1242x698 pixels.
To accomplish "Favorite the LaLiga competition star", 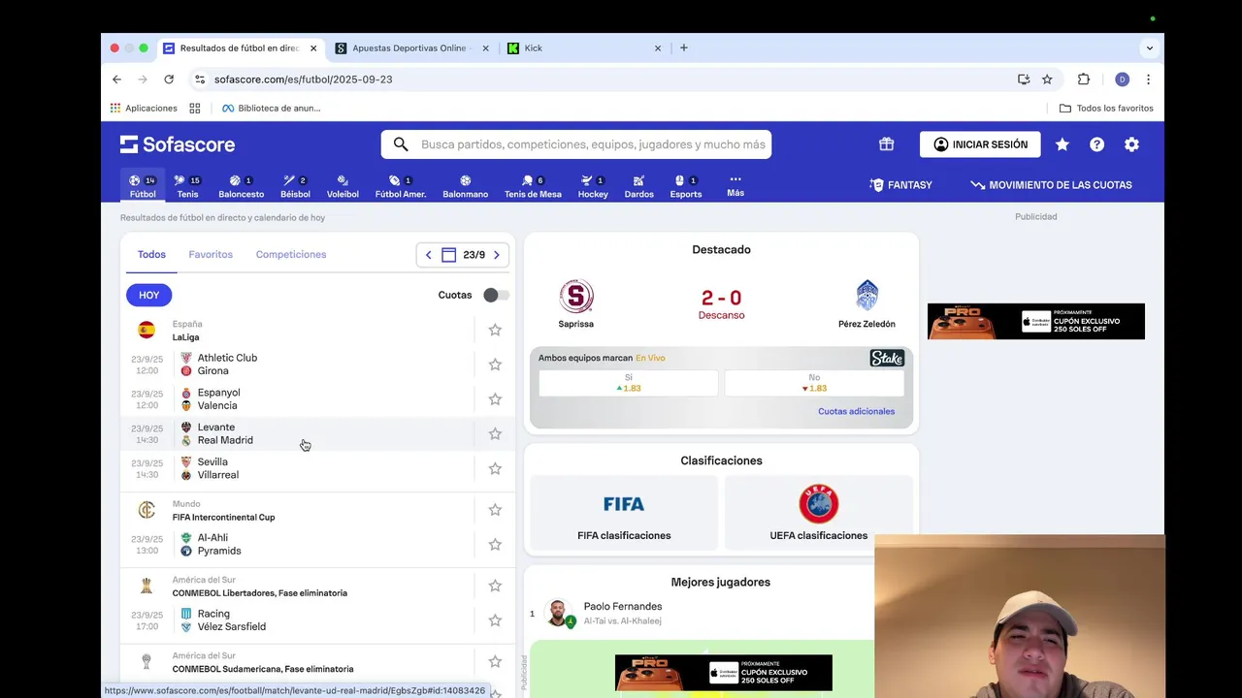I will coord(495,330).
